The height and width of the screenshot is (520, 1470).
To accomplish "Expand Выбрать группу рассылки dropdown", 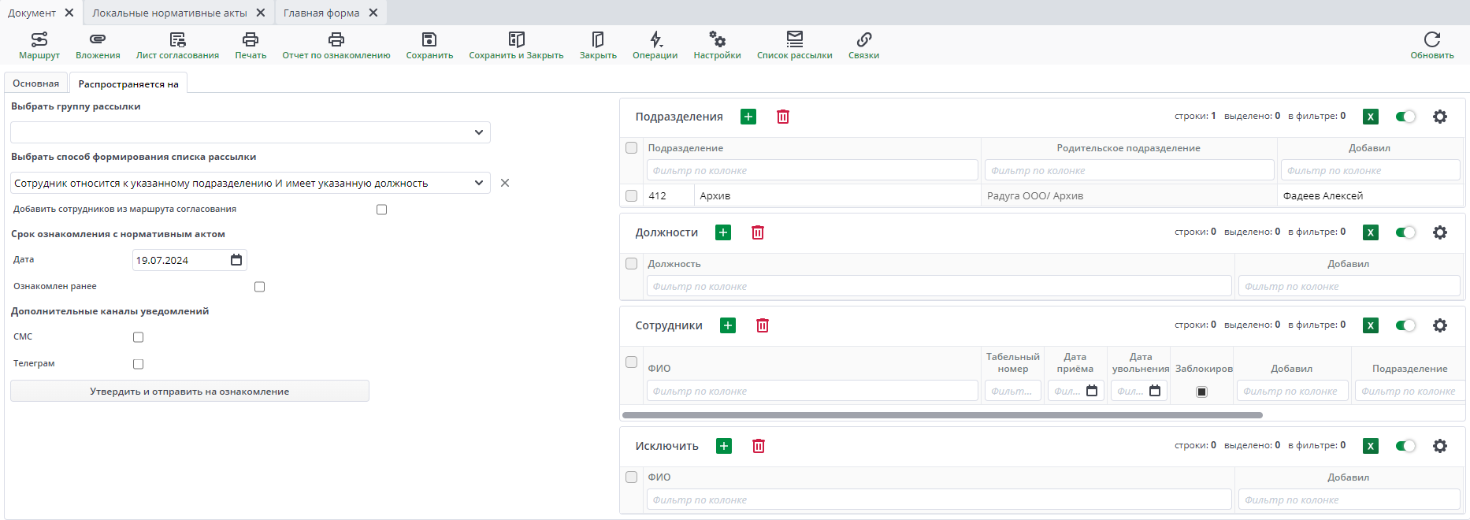I will tap(478, 132).
